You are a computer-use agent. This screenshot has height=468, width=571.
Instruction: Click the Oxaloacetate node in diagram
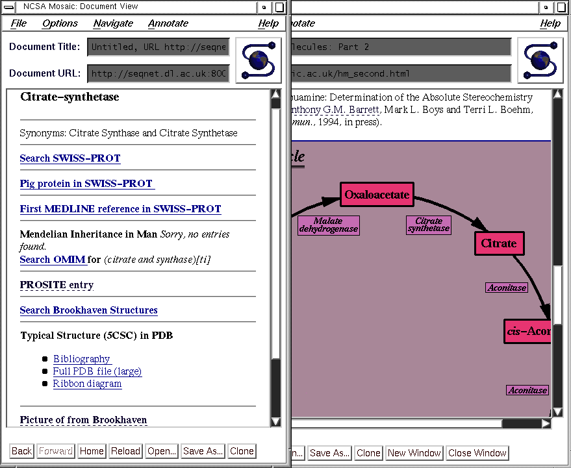click(377, 195)
